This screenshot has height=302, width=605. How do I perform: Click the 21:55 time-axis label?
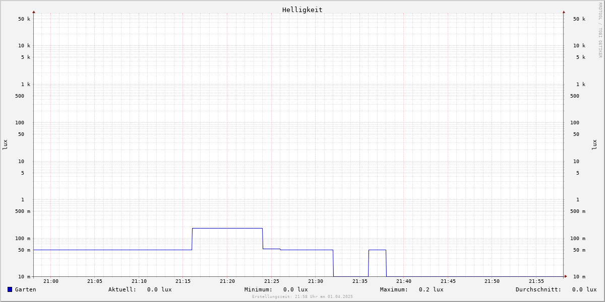click(536, 281)
